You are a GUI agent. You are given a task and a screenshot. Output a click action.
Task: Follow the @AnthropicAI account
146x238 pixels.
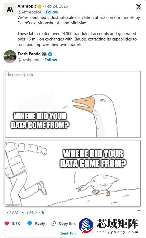click(x=52, y=12)
